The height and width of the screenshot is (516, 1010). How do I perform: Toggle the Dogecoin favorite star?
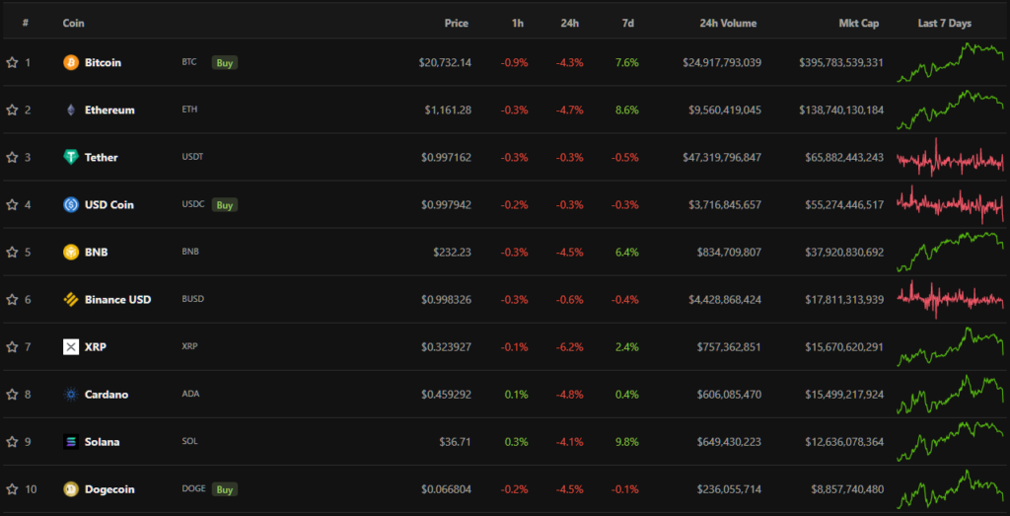(x=12, y=489)
